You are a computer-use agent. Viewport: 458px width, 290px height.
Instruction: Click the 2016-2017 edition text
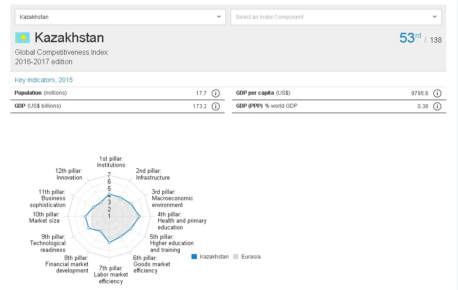44,62
